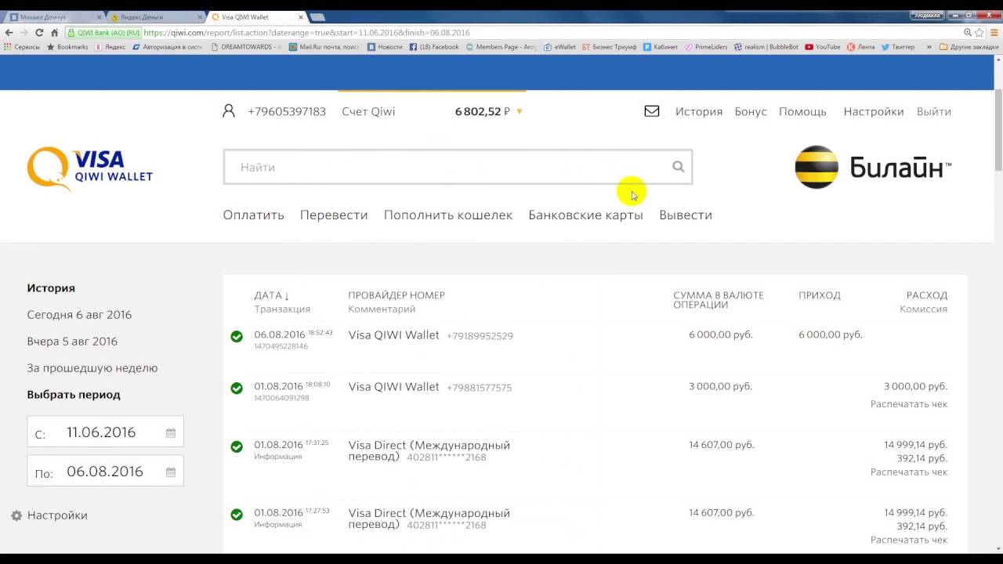Open История in the top header
This screenshot has width=1003, height=564.
[x=699, y=111]
